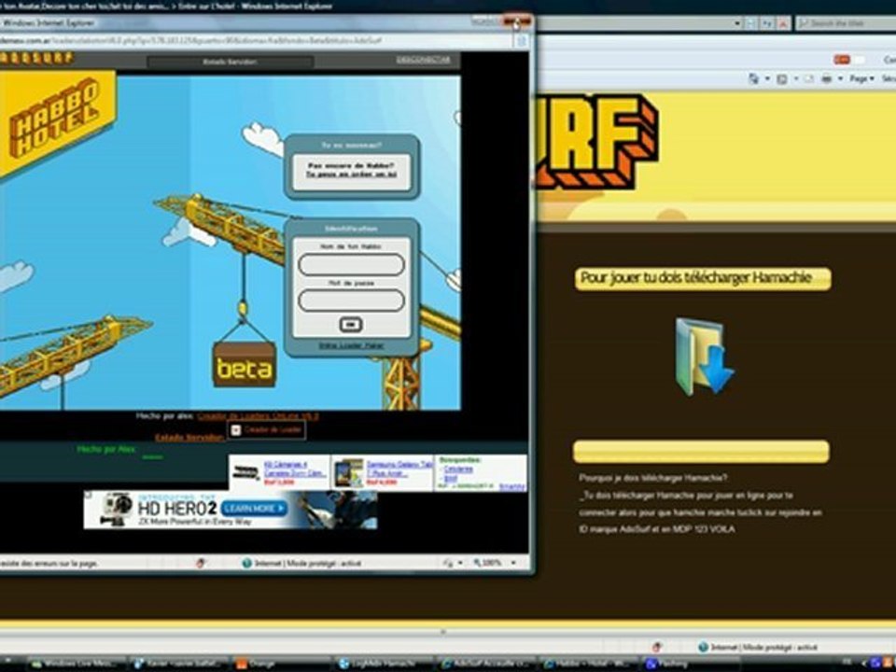Click the page icon right of popup address bar
Viewport: 896px width, 672px height.
(x=522, y=41)
